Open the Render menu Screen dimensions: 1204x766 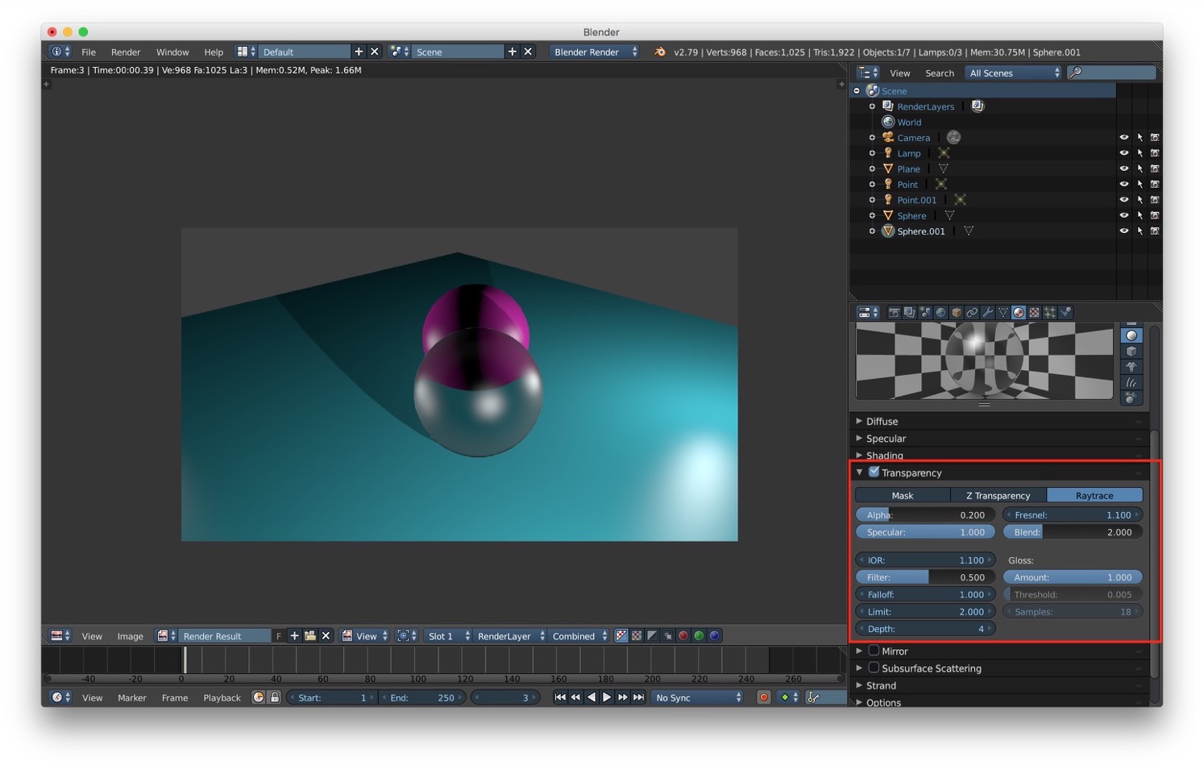click(126, 52)
